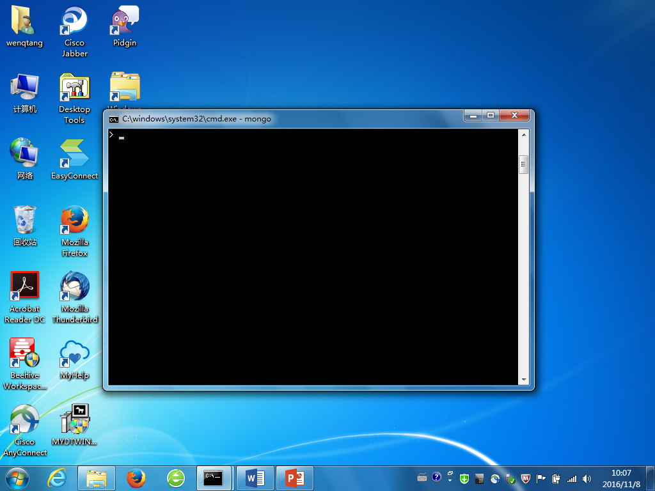Open the 计算机 (Computer) desktop icon
Screen dimensions: 655x491
pos(25,93)
